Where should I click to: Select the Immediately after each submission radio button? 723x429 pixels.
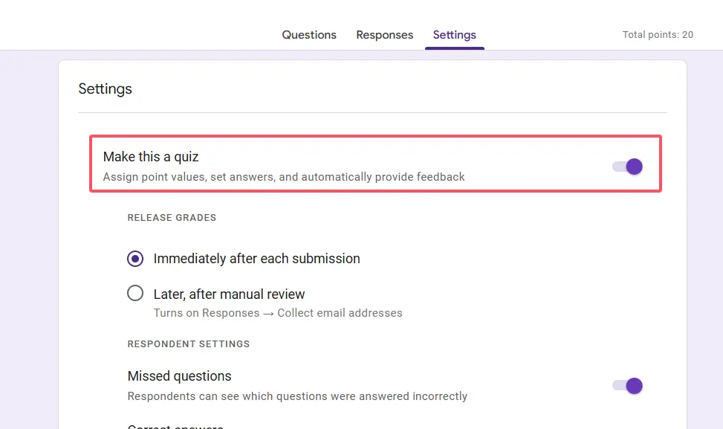[x=135, y=259]
